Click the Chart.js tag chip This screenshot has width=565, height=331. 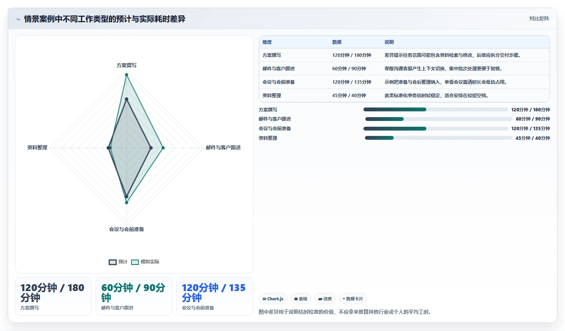[273, 299]
